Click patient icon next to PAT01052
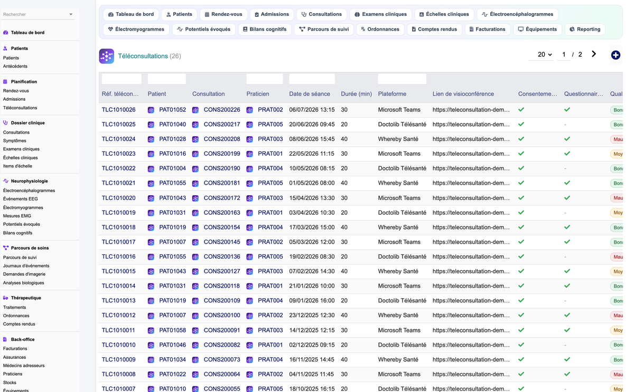The width and height of the screenshot is (634, 392). point(151,110)
